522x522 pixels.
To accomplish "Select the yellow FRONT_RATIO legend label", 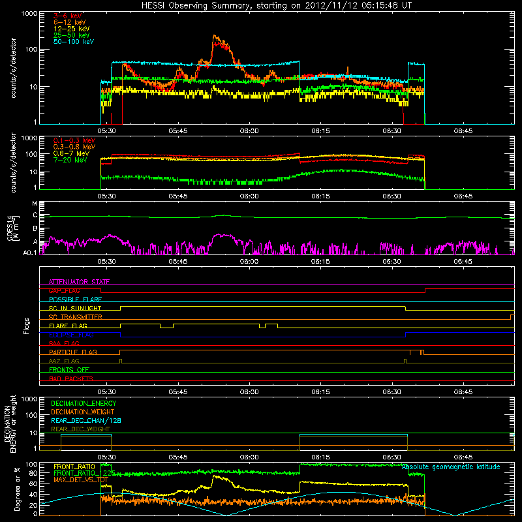I will tap(74, 467).
